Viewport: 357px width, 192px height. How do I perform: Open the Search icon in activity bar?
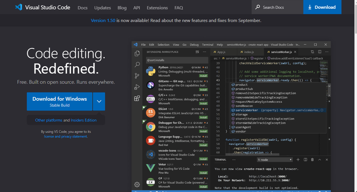point(137,65)
